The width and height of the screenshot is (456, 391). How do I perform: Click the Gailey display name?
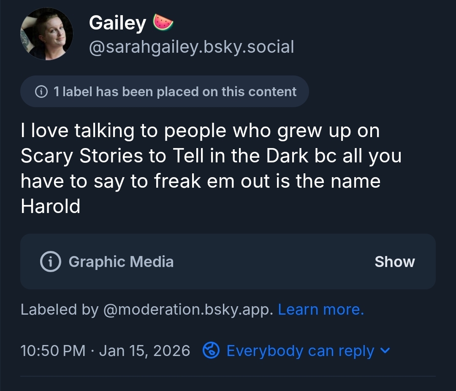[117, 23]
